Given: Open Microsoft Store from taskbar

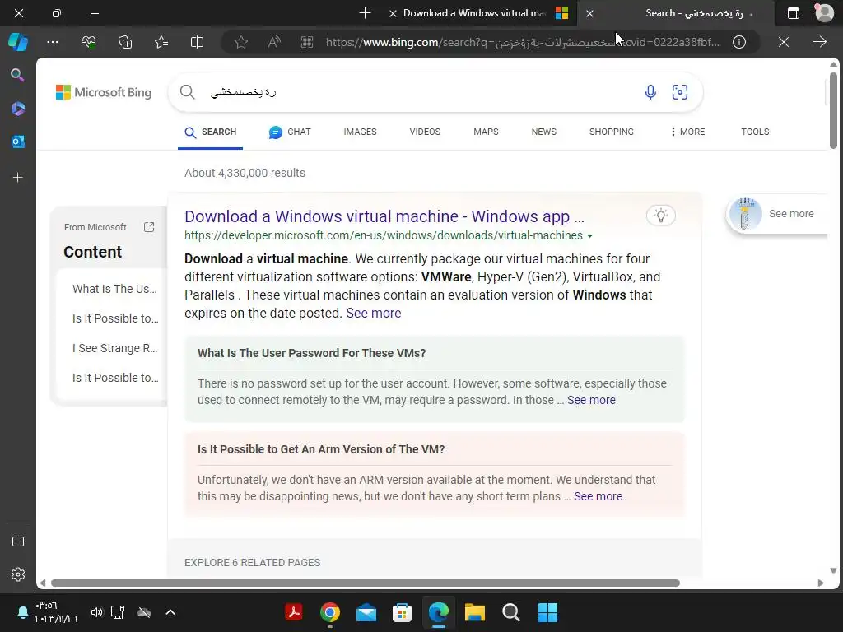Looking at the screenshot, I should click(402, 612).
